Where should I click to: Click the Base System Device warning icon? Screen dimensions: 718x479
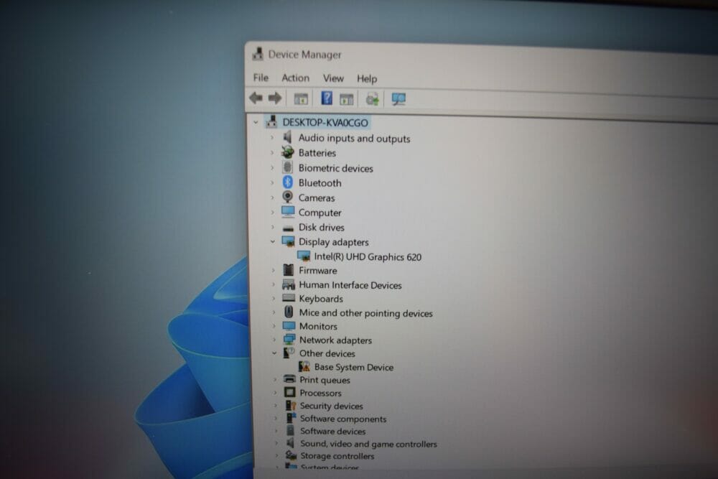(304, 366)
